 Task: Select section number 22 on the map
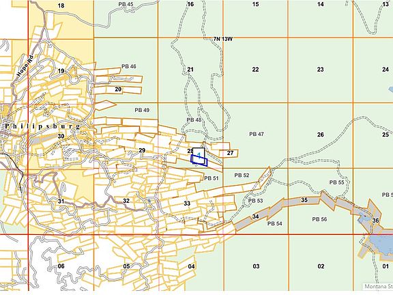pyautogui.click(x=255, y=70)
